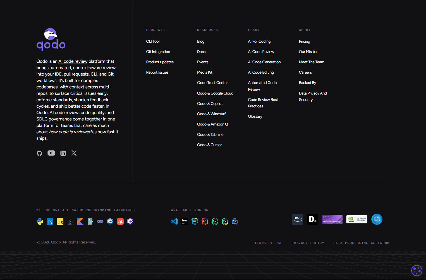
Task: Open Data Processing Addendum link
Action: point(361,243)
